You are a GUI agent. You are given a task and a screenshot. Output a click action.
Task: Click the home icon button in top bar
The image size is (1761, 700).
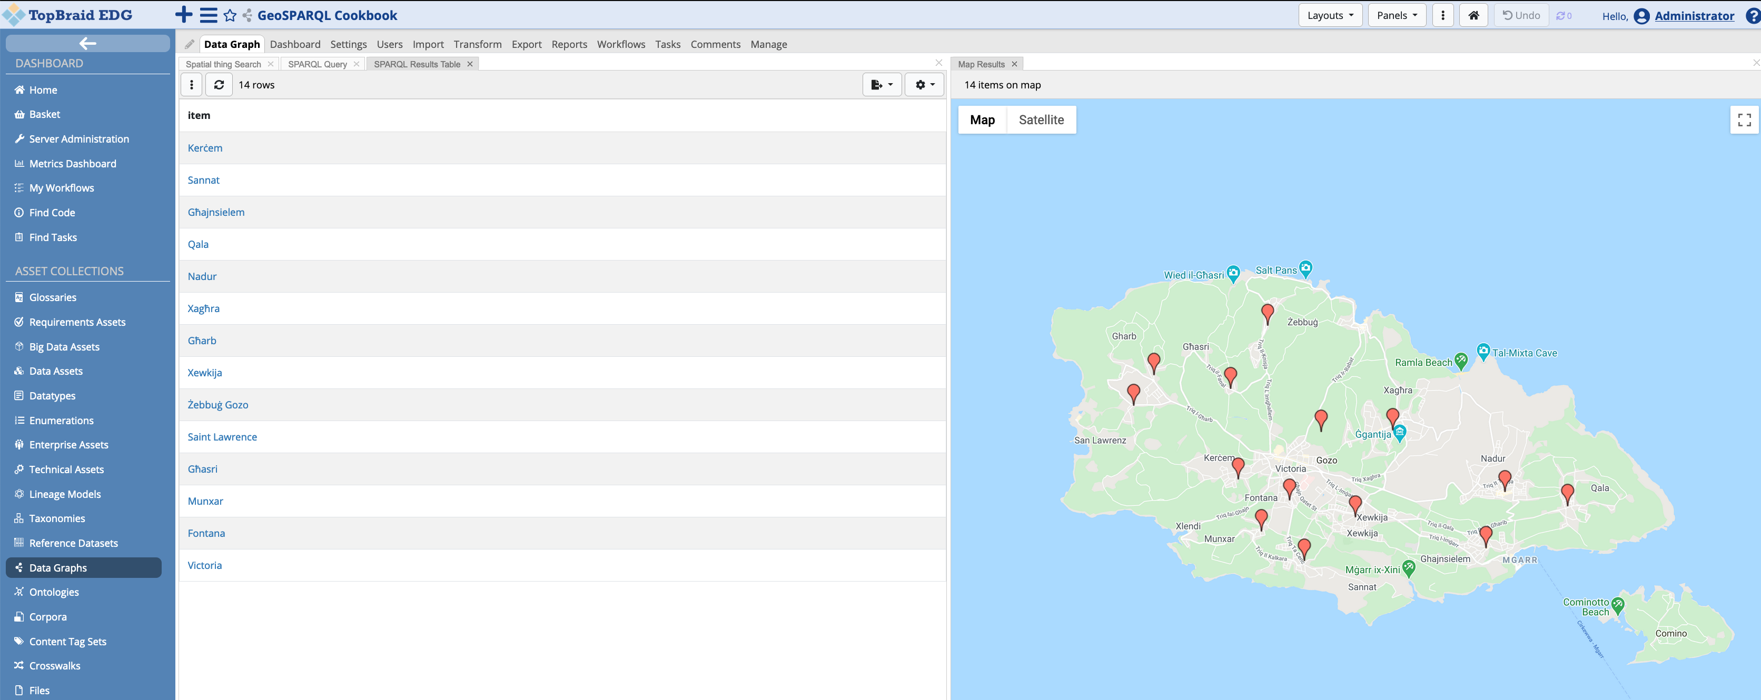tap(1473, 15)
